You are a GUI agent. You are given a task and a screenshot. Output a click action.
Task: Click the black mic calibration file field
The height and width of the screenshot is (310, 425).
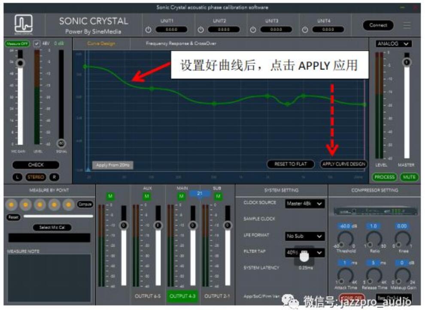(x=49, y=238)
